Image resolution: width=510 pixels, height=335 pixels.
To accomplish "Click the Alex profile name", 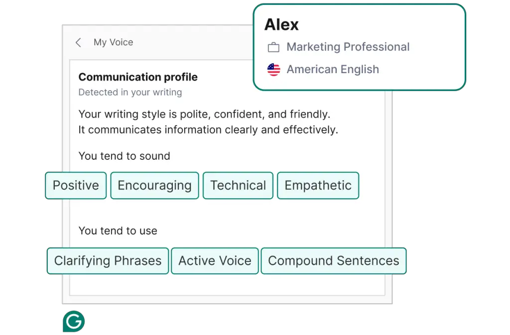I will (281, 25).
